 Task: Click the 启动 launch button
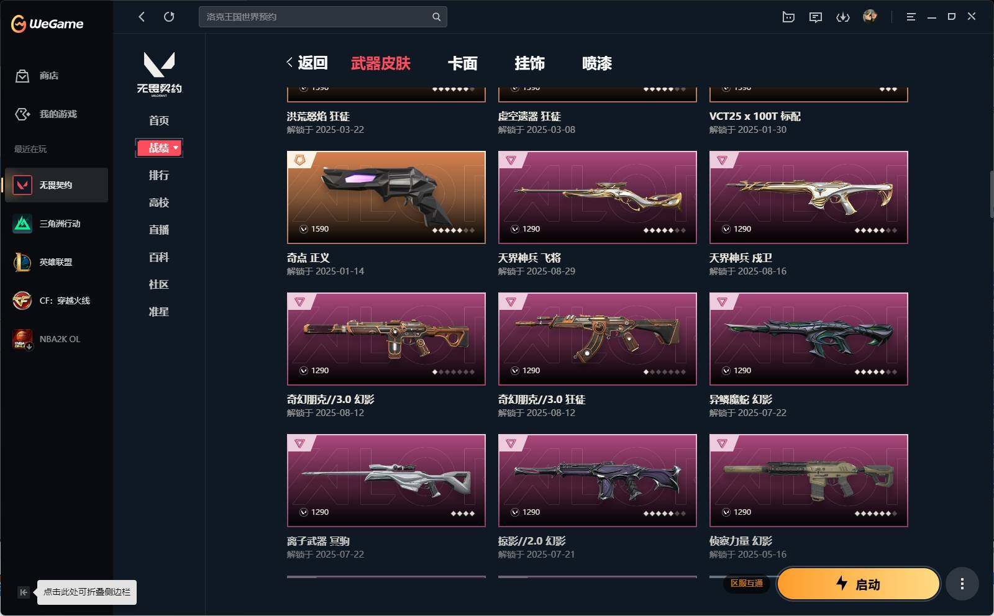coord(858,584)
